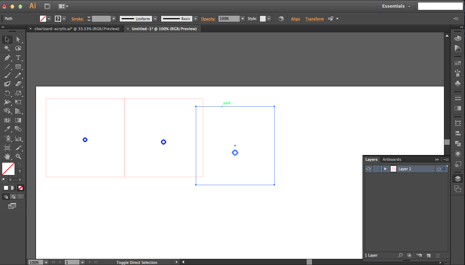Open Adobe Bridge via Br button
The width and height of the screenshot is (465, 265).
click(47, 6)
